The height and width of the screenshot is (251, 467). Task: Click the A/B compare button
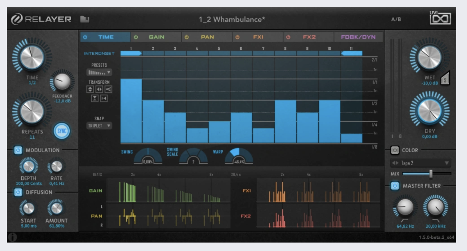[x=396, y=19]
